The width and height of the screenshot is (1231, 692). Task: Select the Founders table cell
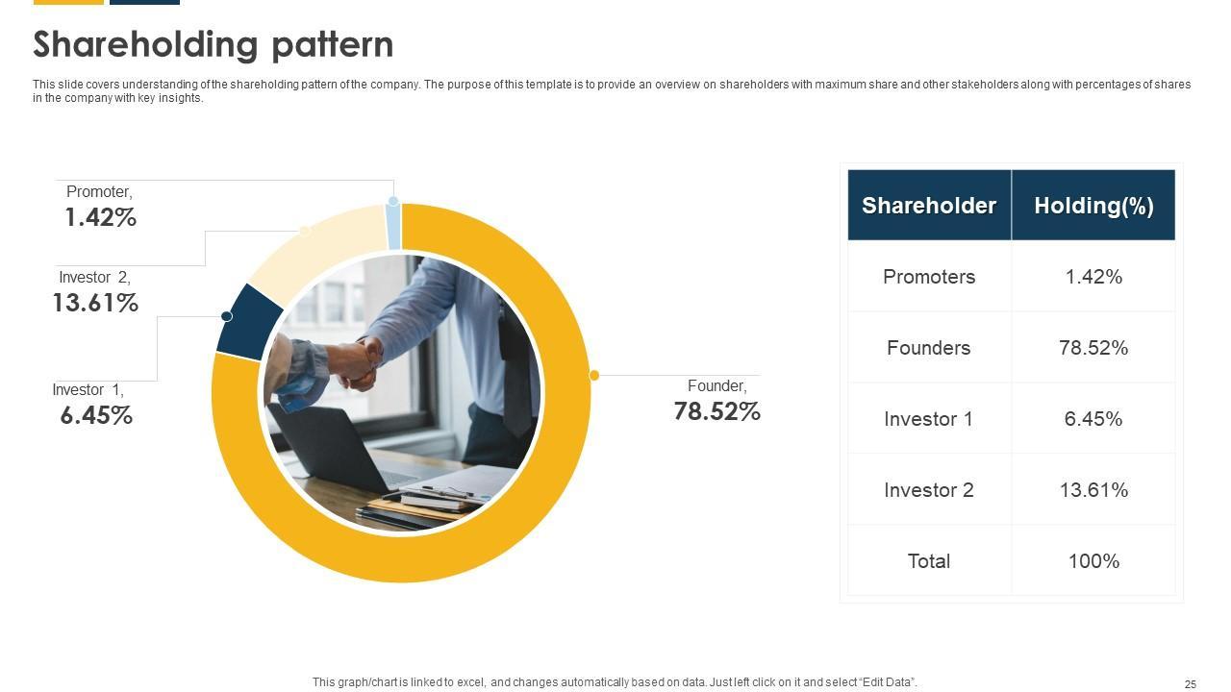[x=929, y=348]
